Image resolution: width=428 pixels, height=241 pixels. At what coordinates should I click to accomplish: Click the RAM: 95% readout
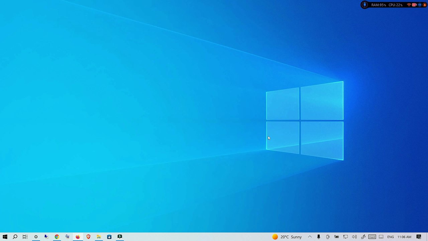[379, 5]
